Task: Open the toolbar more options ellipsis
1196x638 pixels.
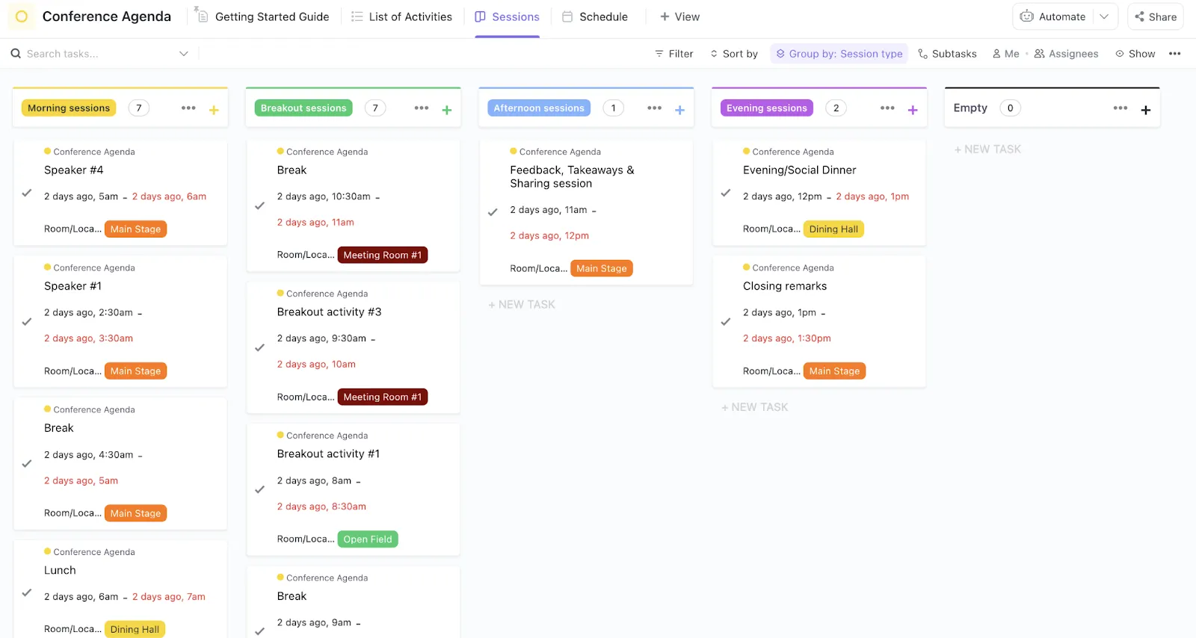Action: coord(1175,54)
